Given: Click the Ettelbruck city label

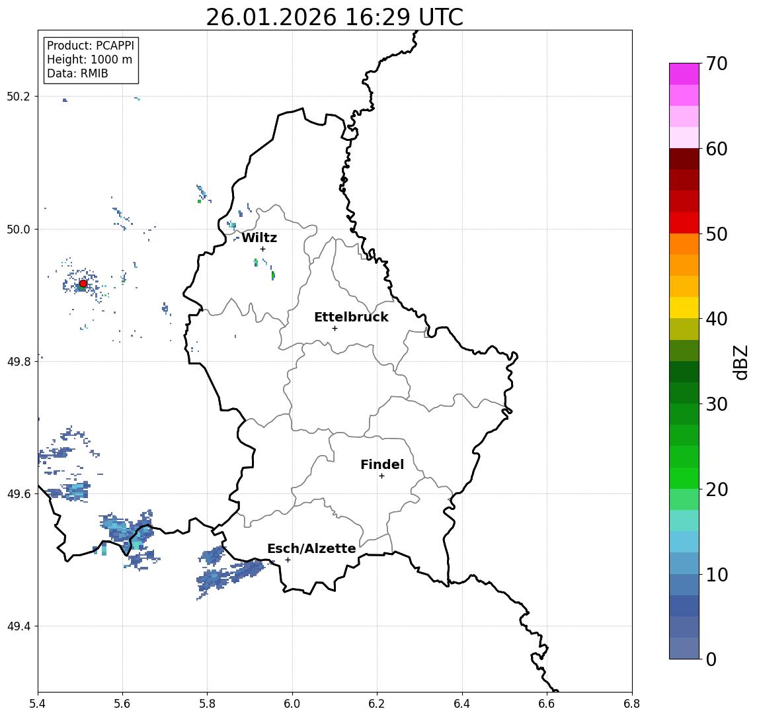Looking at the screenshot, I should (x=351, y=317).
